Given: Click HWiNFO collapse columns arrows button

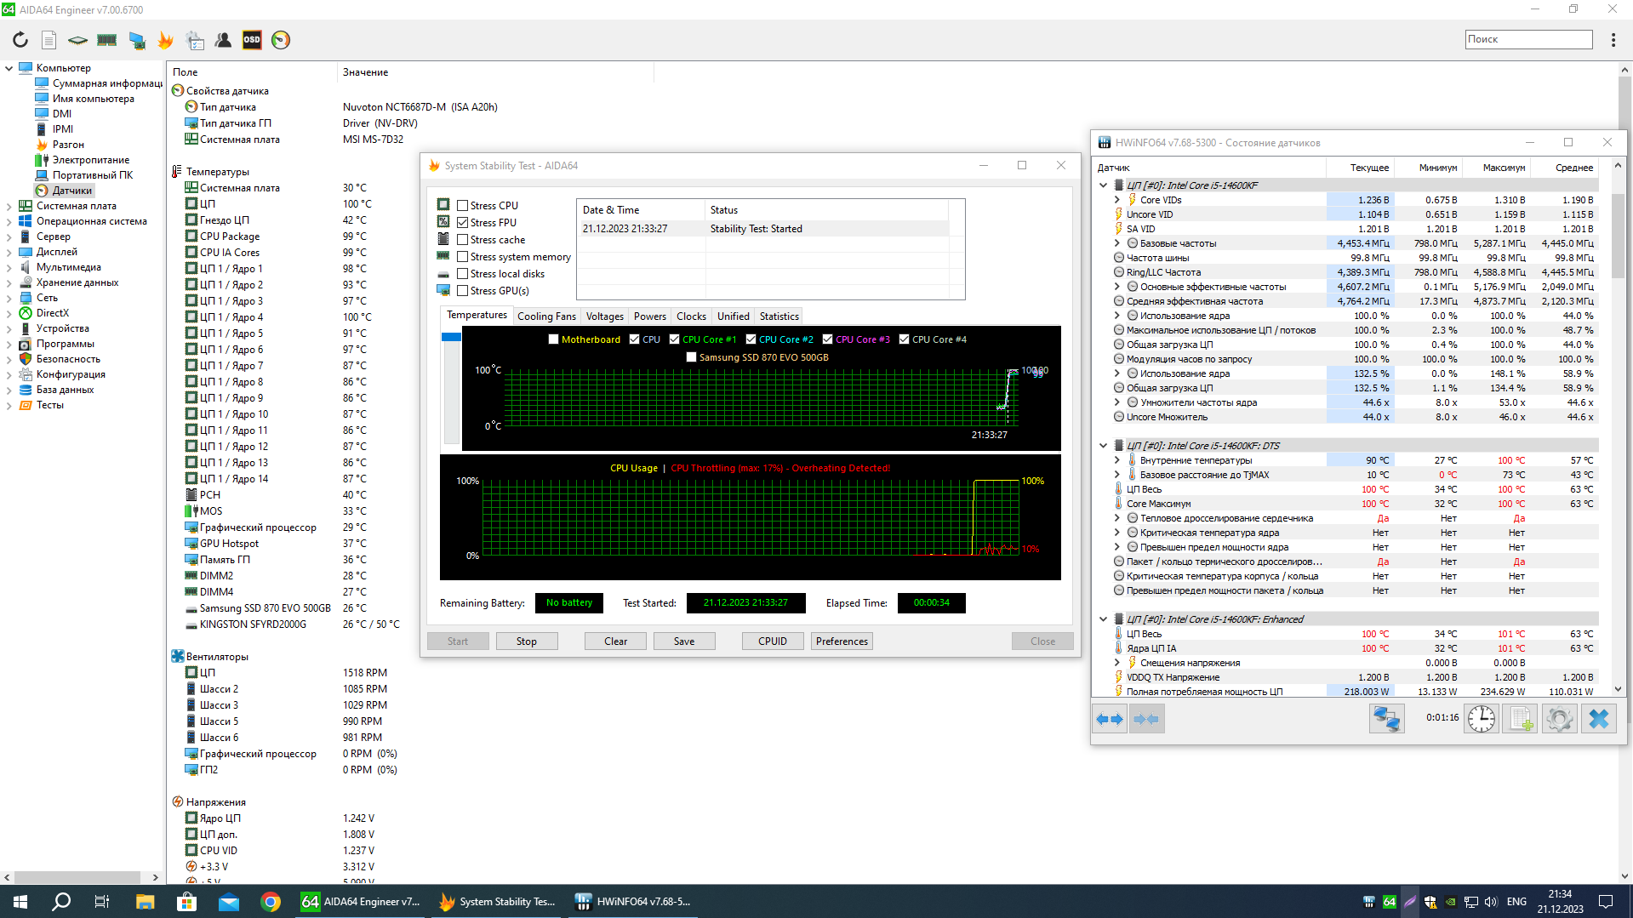Looking at the screenshot, I should pyautogui.click(x=1146, y=719).
